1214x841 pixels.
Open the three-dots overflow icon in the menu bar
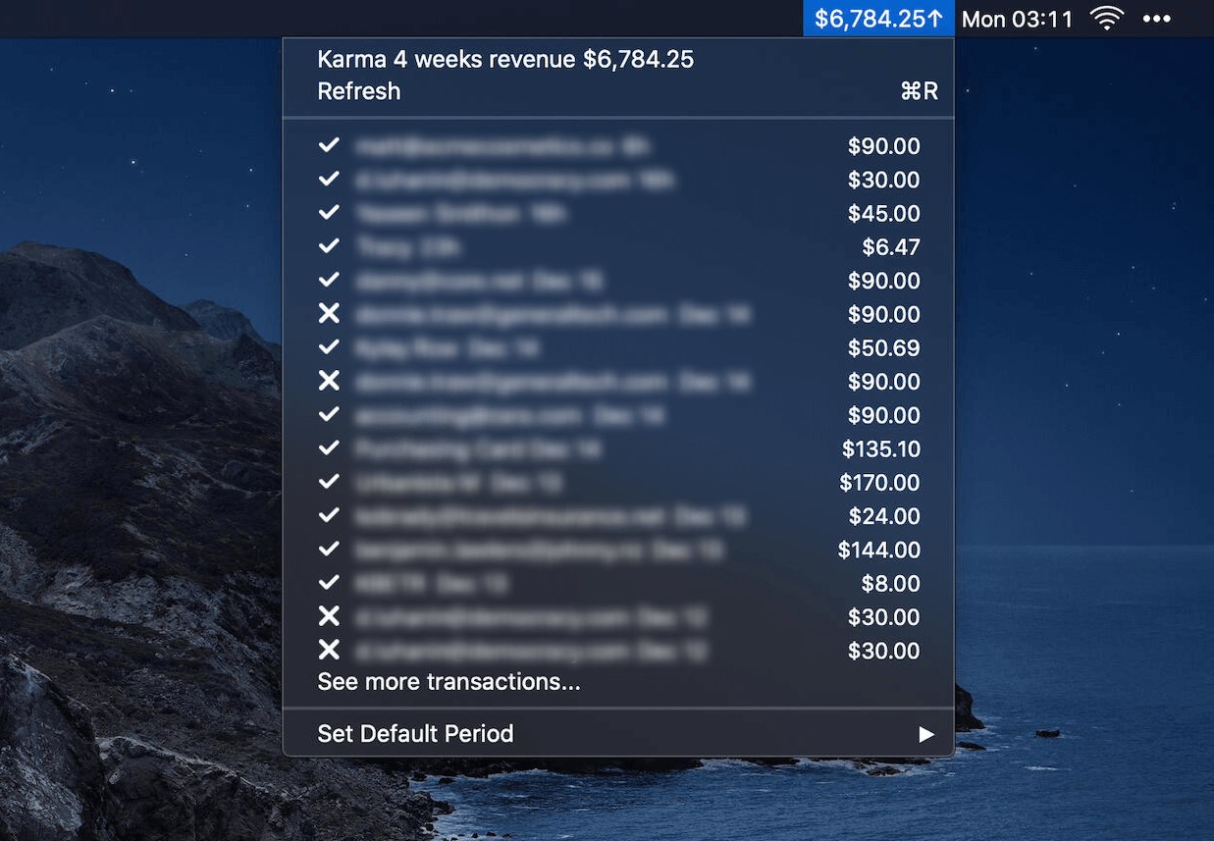(x=1157, y=19)
